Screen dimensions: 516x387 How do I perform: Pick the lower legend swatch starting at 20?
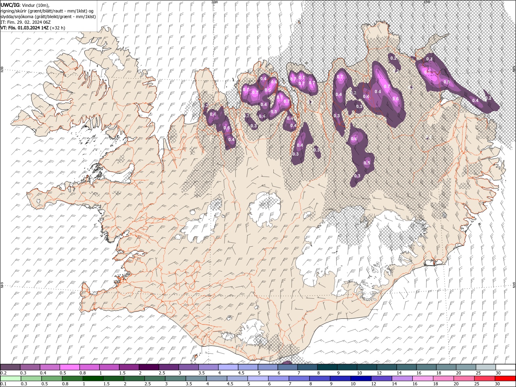(x=464, y=379)
